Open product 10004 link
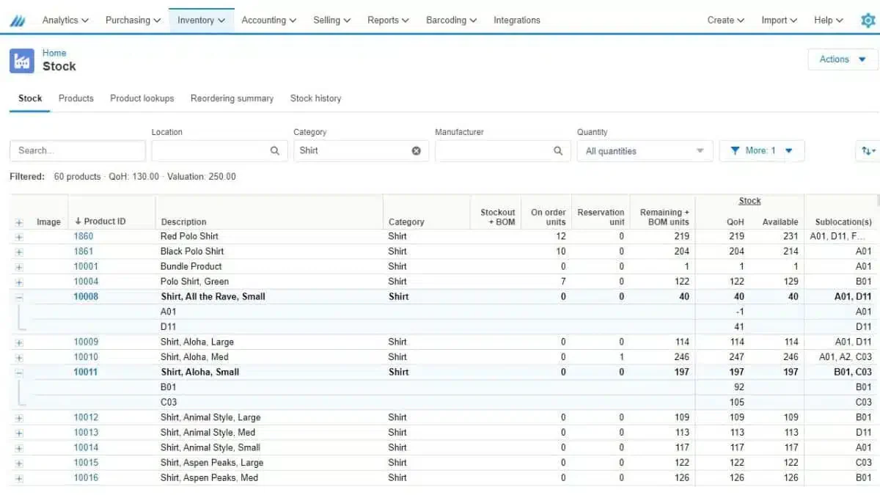 tap(86, 282)
